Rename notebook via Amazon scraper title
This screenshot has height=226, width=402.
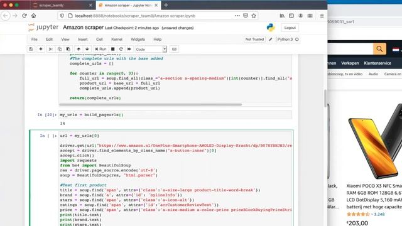coord(83,28)
